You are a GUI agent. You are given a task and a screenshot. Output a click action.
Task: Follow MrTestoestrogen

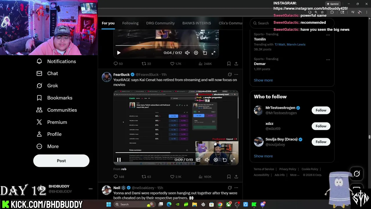(321, 110)
